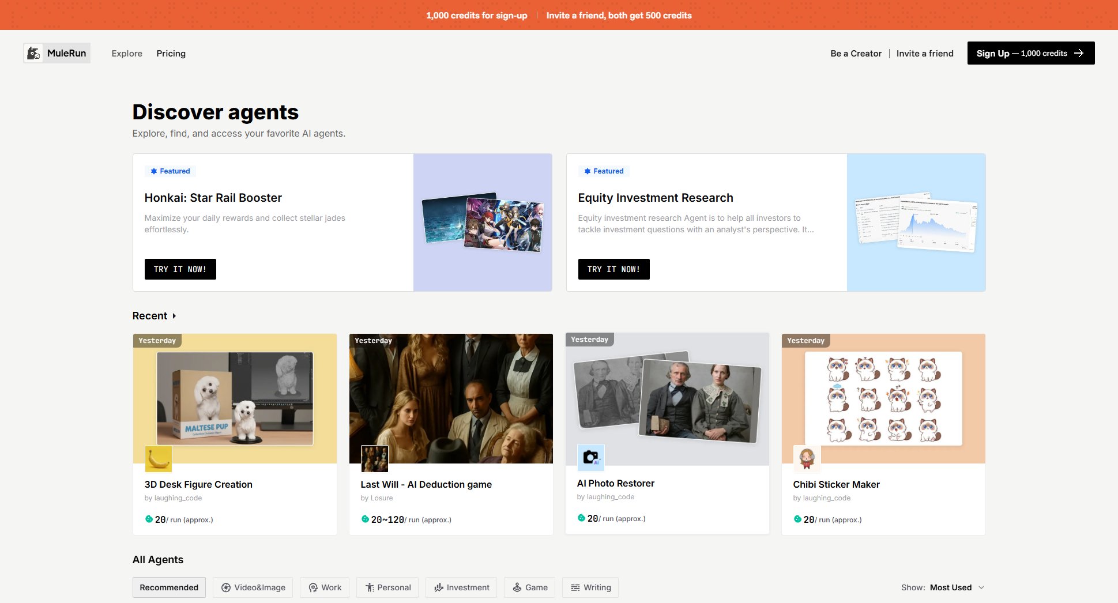Viewport: 1118px width, 603px height.
Task: Select the Recommended filter tab
Action: coord(169,587)
